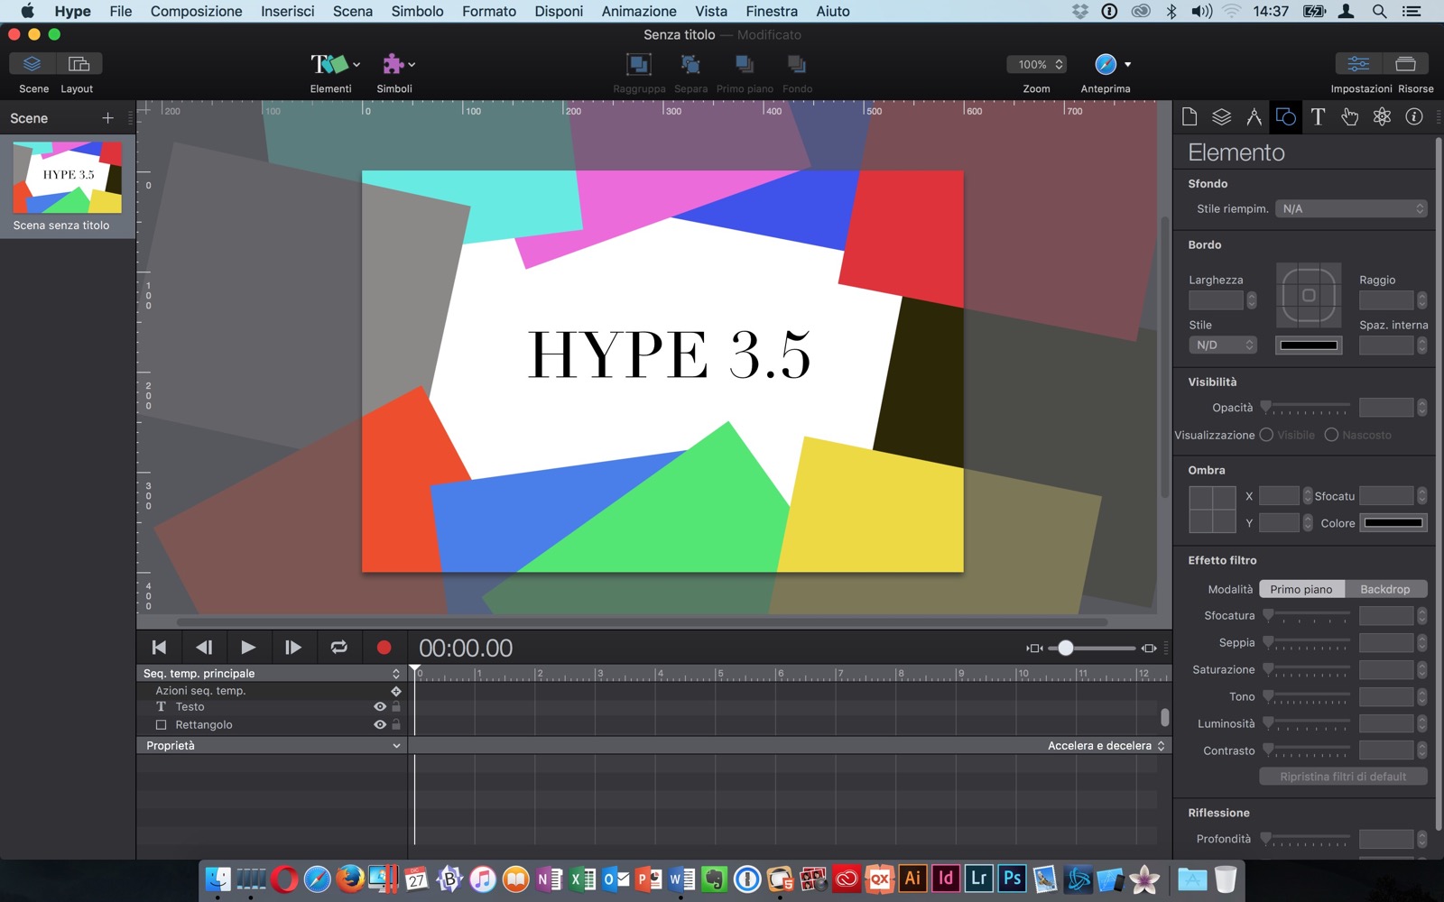Open the Elementi insert menu
Viewport: 1444px width, 902px height.
click(x=334, y=64)
